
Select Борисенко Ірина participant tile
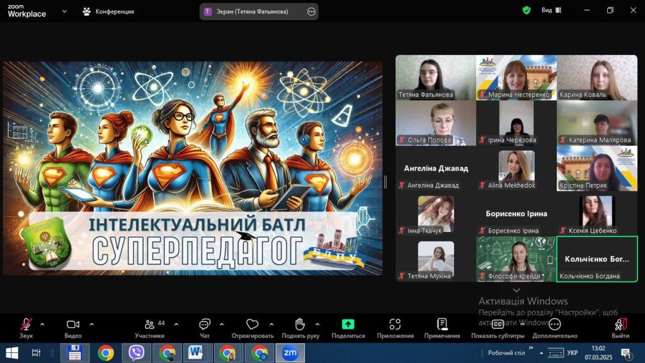517,213
